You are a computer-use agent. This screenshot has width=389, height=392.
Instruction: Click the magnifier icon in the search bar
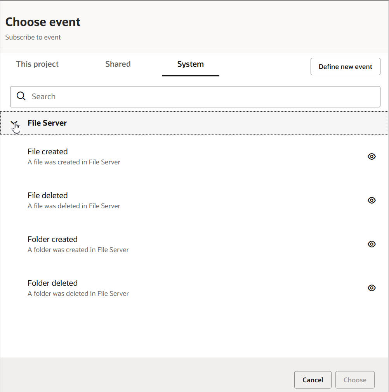[x=21, y=97]
